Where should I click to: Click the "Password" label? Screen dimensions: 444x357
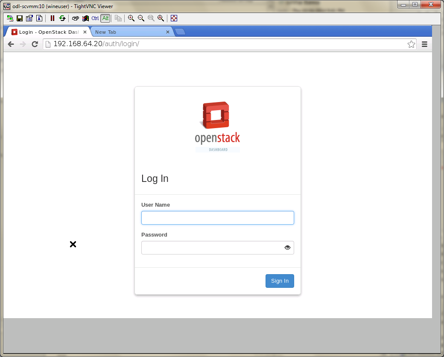tap(154, 235)
